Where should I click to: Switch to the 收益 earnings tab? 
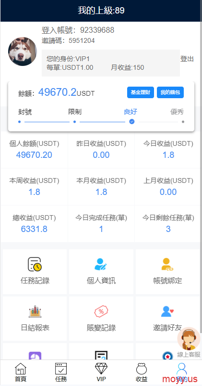click(x=142, y=373)
